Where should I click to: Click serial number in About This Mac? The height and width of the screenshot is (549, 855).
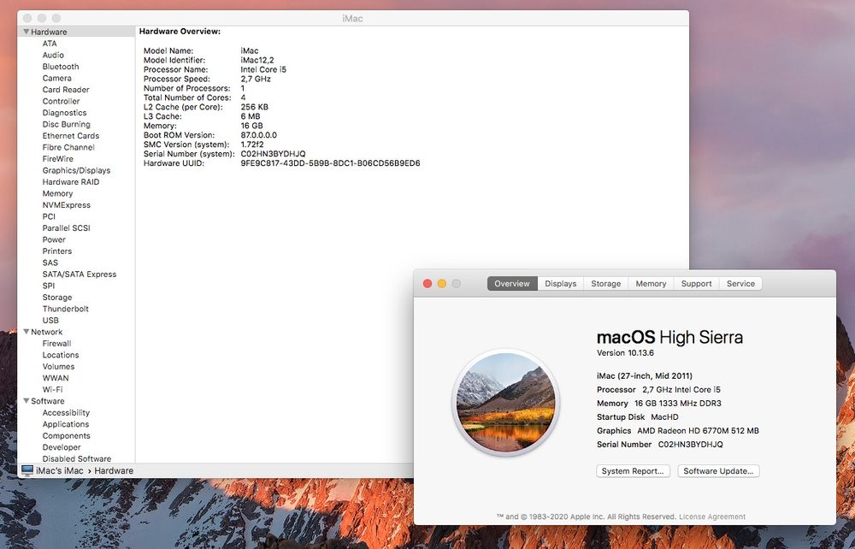690,445
